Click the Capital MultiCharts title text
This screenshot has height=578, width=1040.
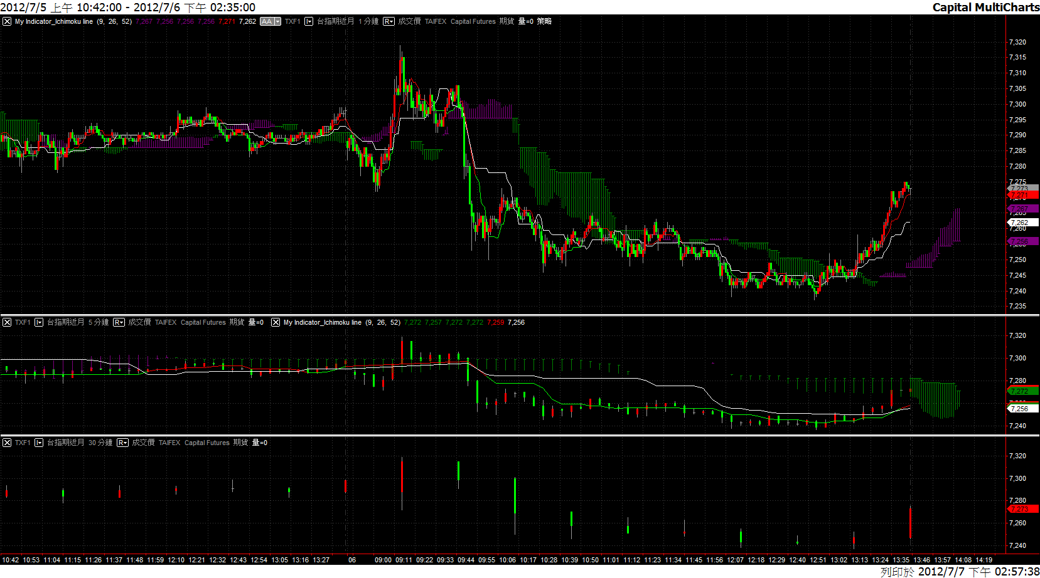point(986,7)
